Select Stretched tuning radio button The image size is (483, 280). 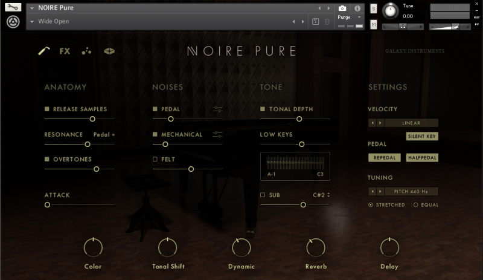click(x=371, y=205)
